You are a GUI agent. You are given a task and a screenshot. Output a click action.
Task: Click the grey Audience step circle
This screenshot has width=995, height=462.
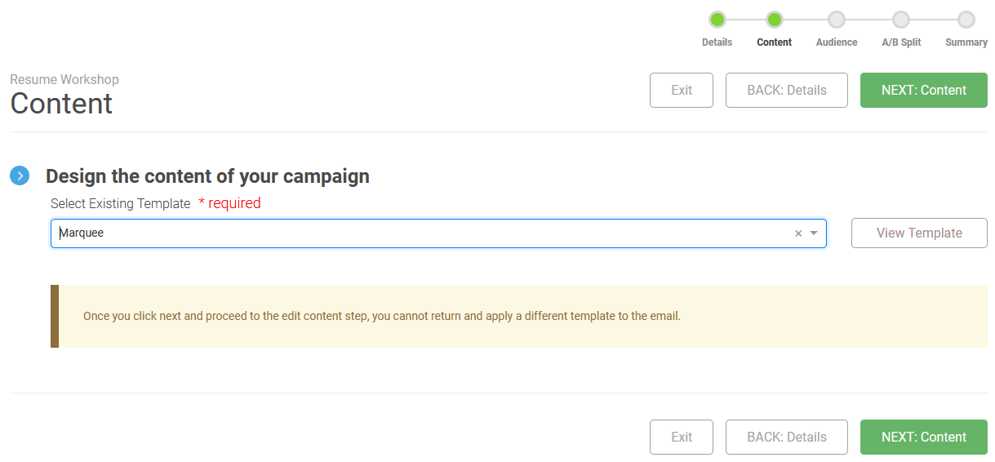point(836,20)
